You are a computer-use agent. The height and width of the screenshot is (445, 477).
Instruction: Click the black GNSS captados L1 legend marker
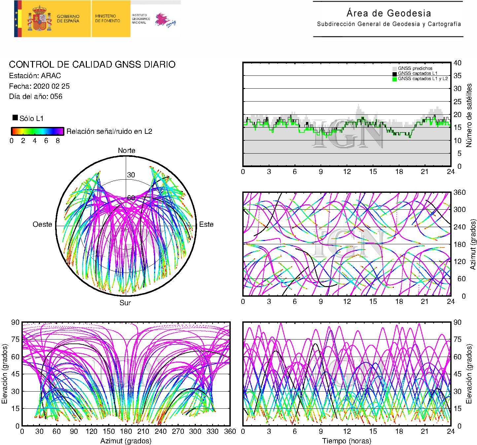pos(394,74)
